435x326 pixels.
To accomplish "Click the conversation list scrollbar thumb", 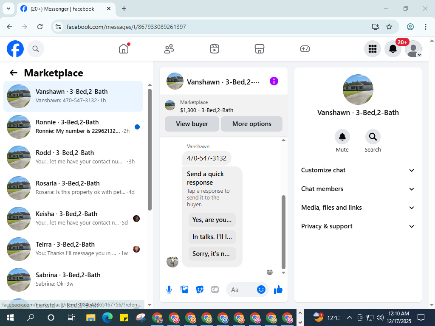I will pyautogui.click(x=150, y=150).
